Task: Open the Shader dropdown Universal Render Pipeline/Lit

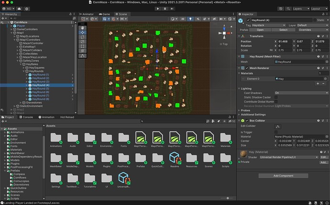Action: tap(289, 157)
